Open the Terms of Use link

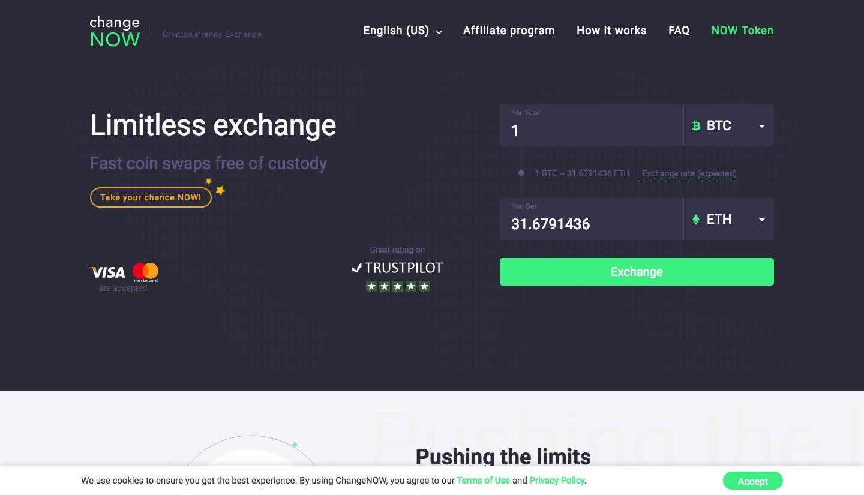[x=483, y=481]
